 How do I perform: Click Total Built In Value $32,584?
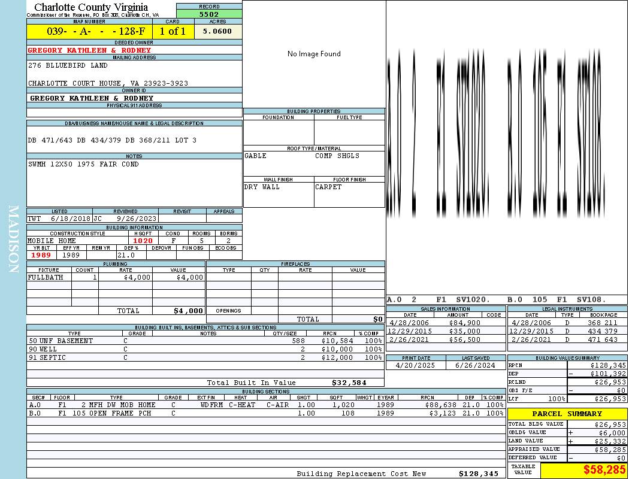click(349, 383)
